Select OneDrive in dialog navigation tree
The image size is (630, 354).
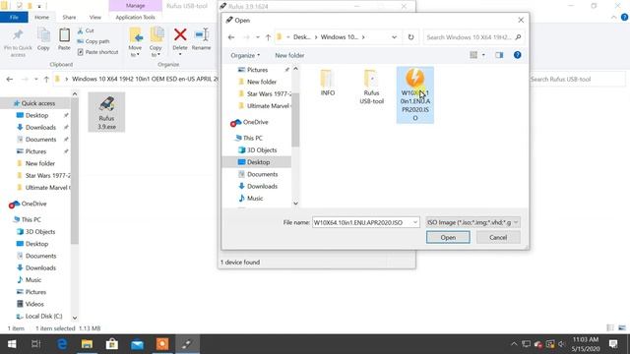click(255, 122)
